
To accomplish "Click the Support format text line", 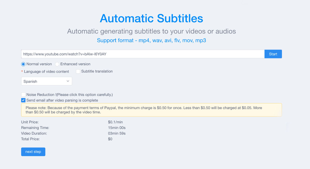I will tap(151, 40).
